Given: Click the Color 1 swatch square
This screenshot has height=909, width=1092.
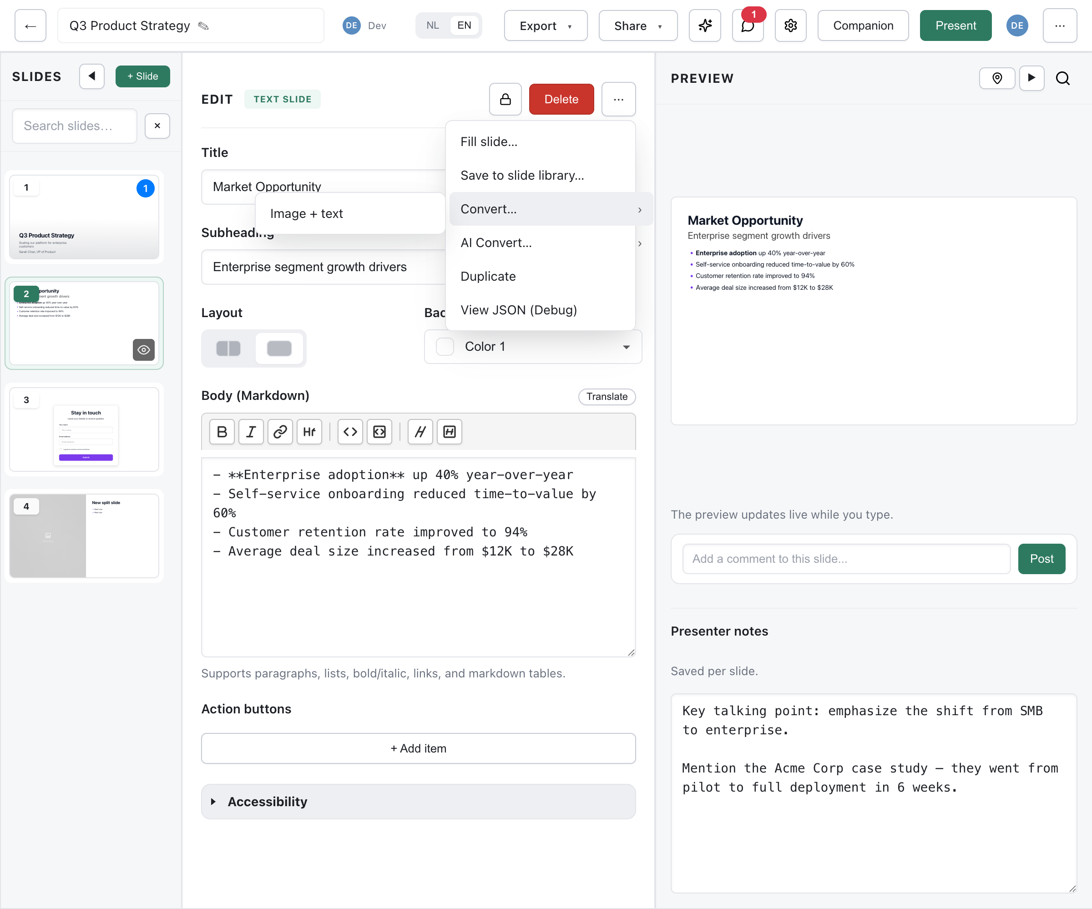Looking at the screenshot, I should click(445, 346).
